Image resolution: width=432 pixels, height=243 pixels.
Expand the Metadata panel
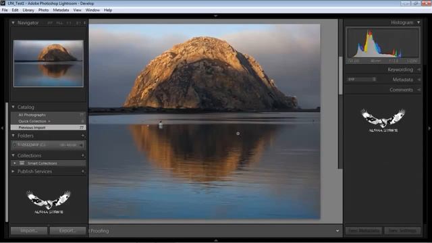click(418, 80)
